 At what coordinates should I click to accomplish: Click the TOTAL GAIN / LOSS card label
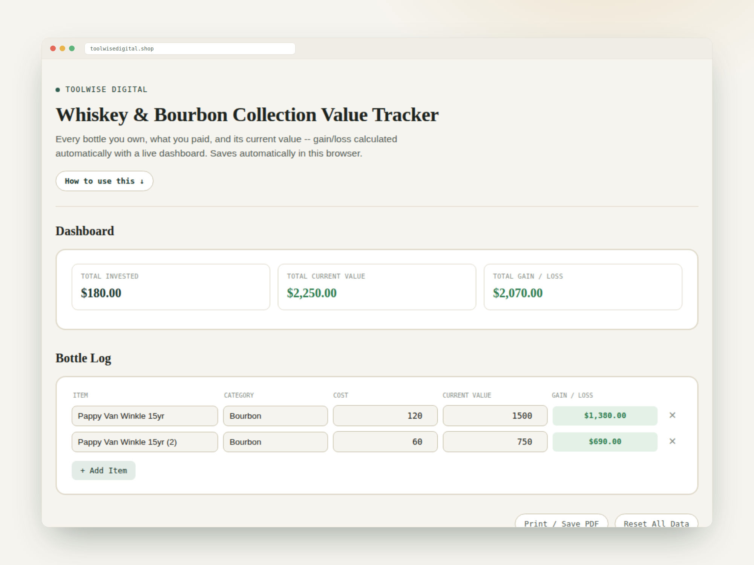528,276
